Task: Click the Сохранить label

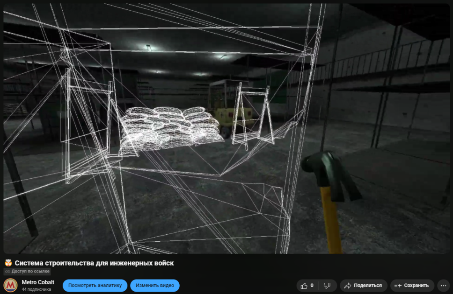Action: tap(416, 285)
